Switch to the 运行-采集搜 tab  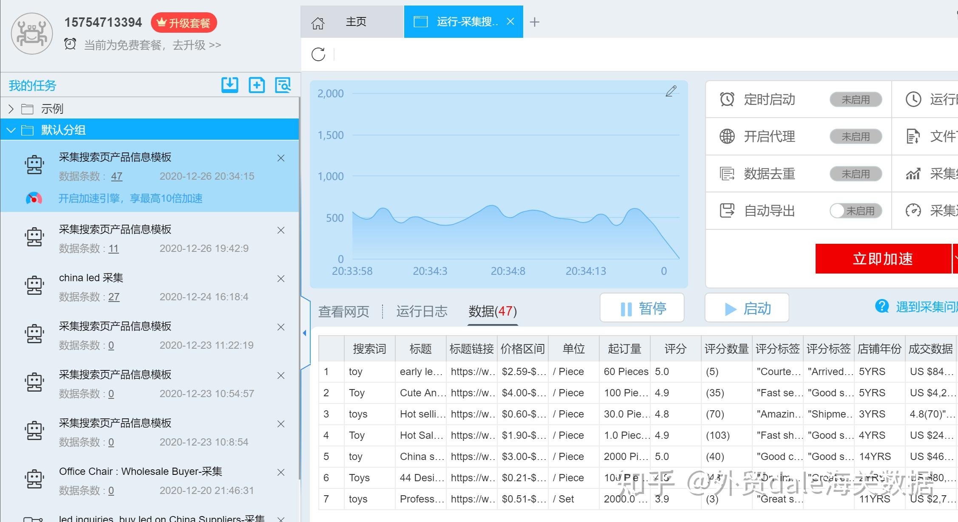click(x=463, y=22)
